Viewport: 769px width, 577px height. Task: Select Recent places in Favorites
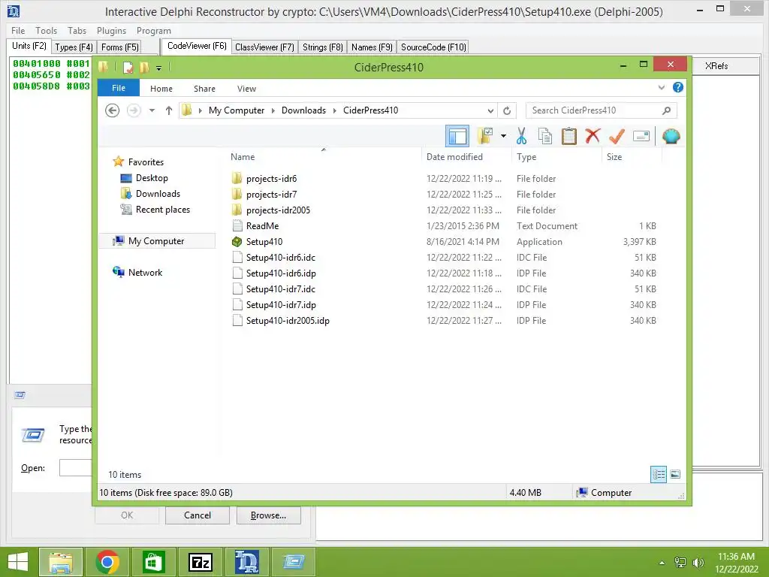pyautogui.click(x=163, y=210)
